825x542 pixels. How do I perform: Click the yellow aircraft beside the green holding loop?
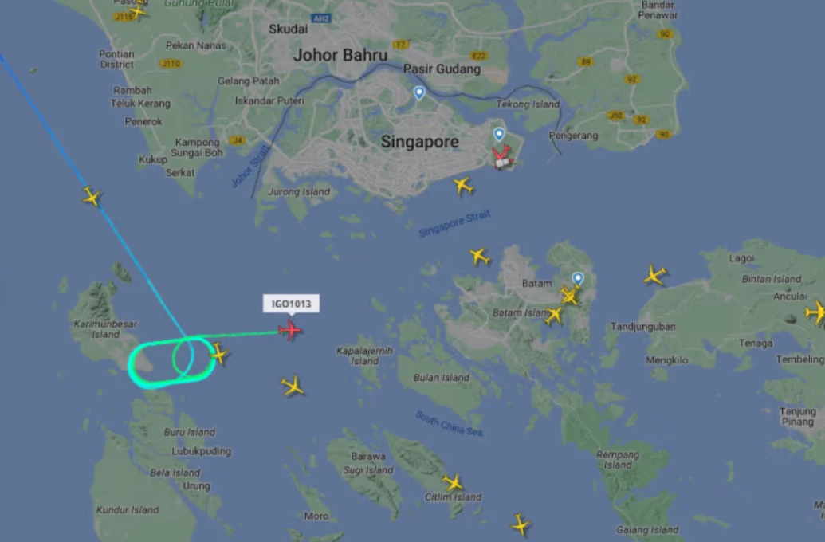[x=219, y=354]
